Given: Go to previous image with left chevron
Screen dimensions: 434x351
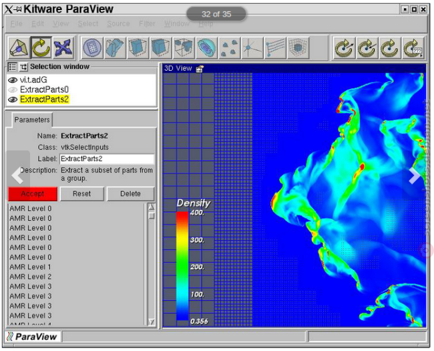Looking at the screenshot, I should coord(17,175).
